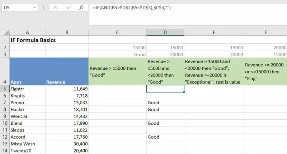Select the blue 'Apps' header cell

click(28, 71)
